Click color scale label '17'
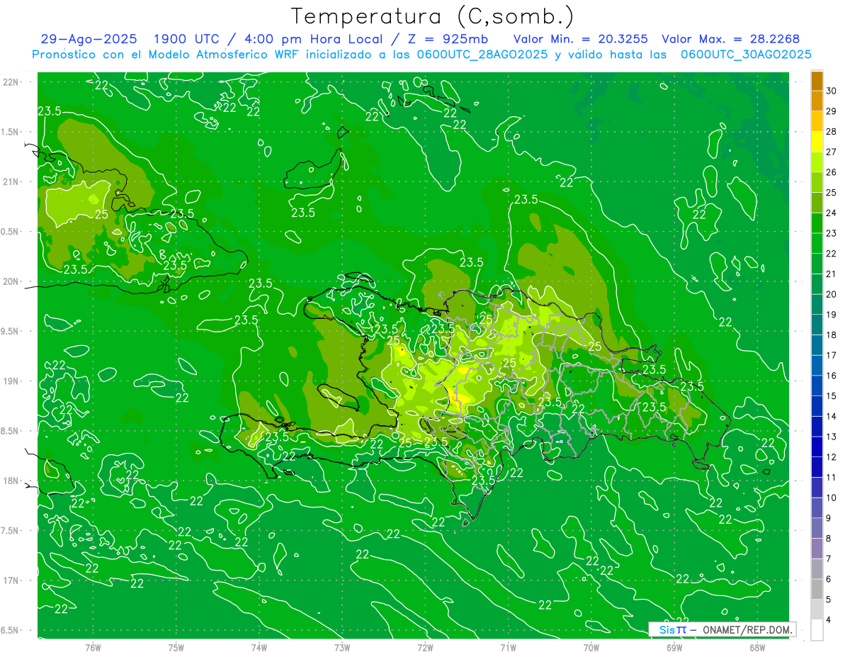 [x=832, y=355]
